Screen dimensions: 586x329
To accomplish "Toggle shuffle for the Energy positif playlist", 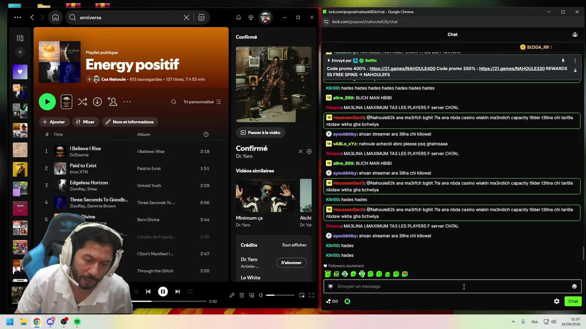I will (x=82, y=102).
